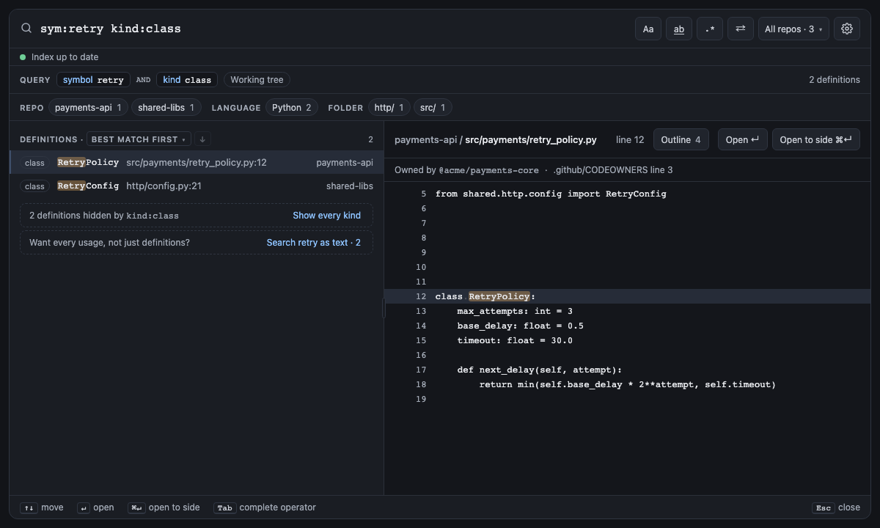The image size is (880, 528).
Task: Click Search retry as text link
Action: (x=314, y=243)
